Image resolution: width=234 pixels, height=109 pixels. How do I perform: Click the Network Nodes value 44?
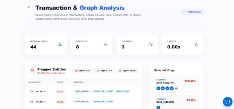pos(33,47)
